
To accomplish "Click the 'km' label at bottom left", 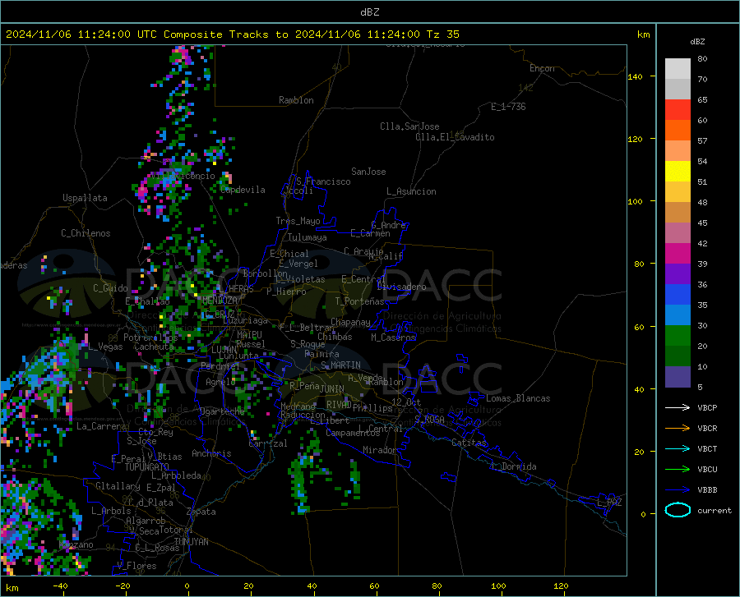I will [12, 588].
